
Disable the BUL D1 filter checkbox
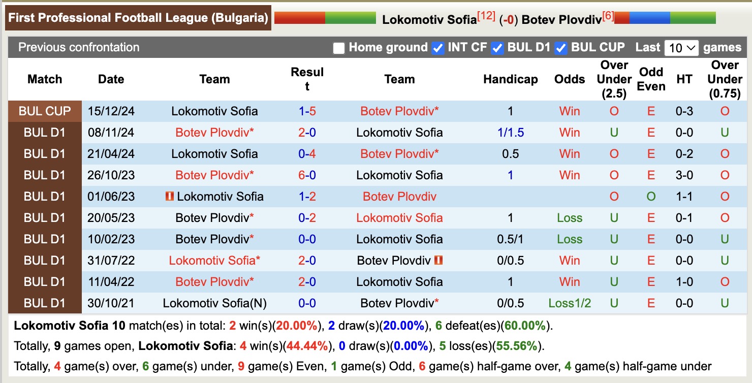pyautogui.click(x=497, y=48)
